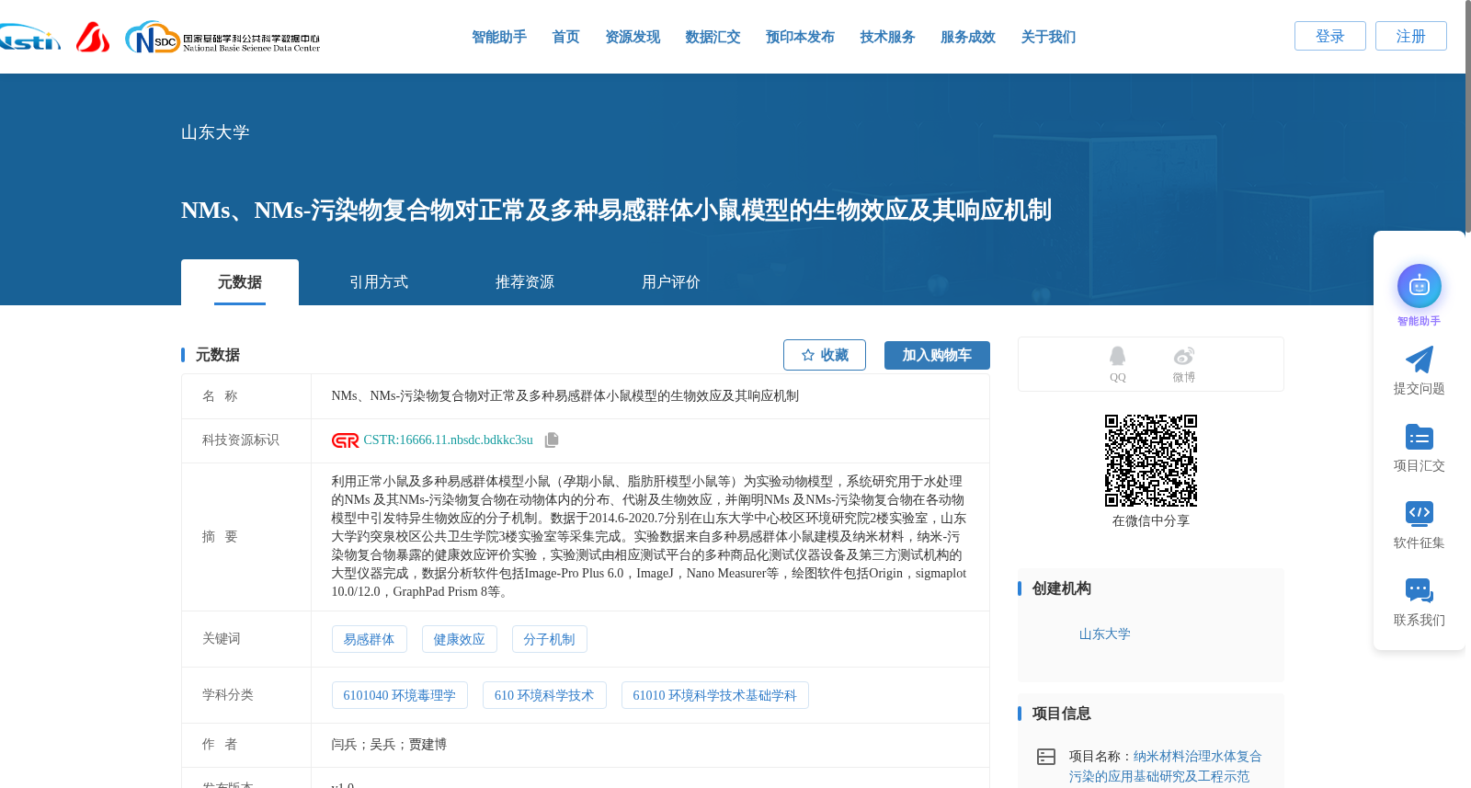Click the 学科分类 row label
Viewport: 1471px width, 788px height.
coord(228,695)
